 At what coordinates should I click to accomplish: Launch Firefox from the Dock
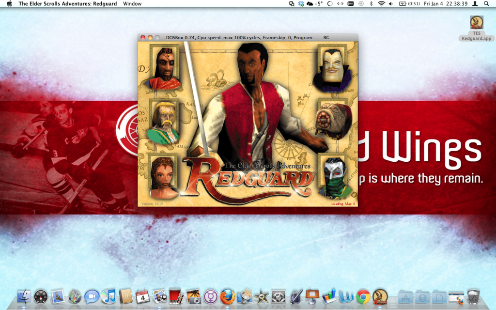click(x=228, y=297)
